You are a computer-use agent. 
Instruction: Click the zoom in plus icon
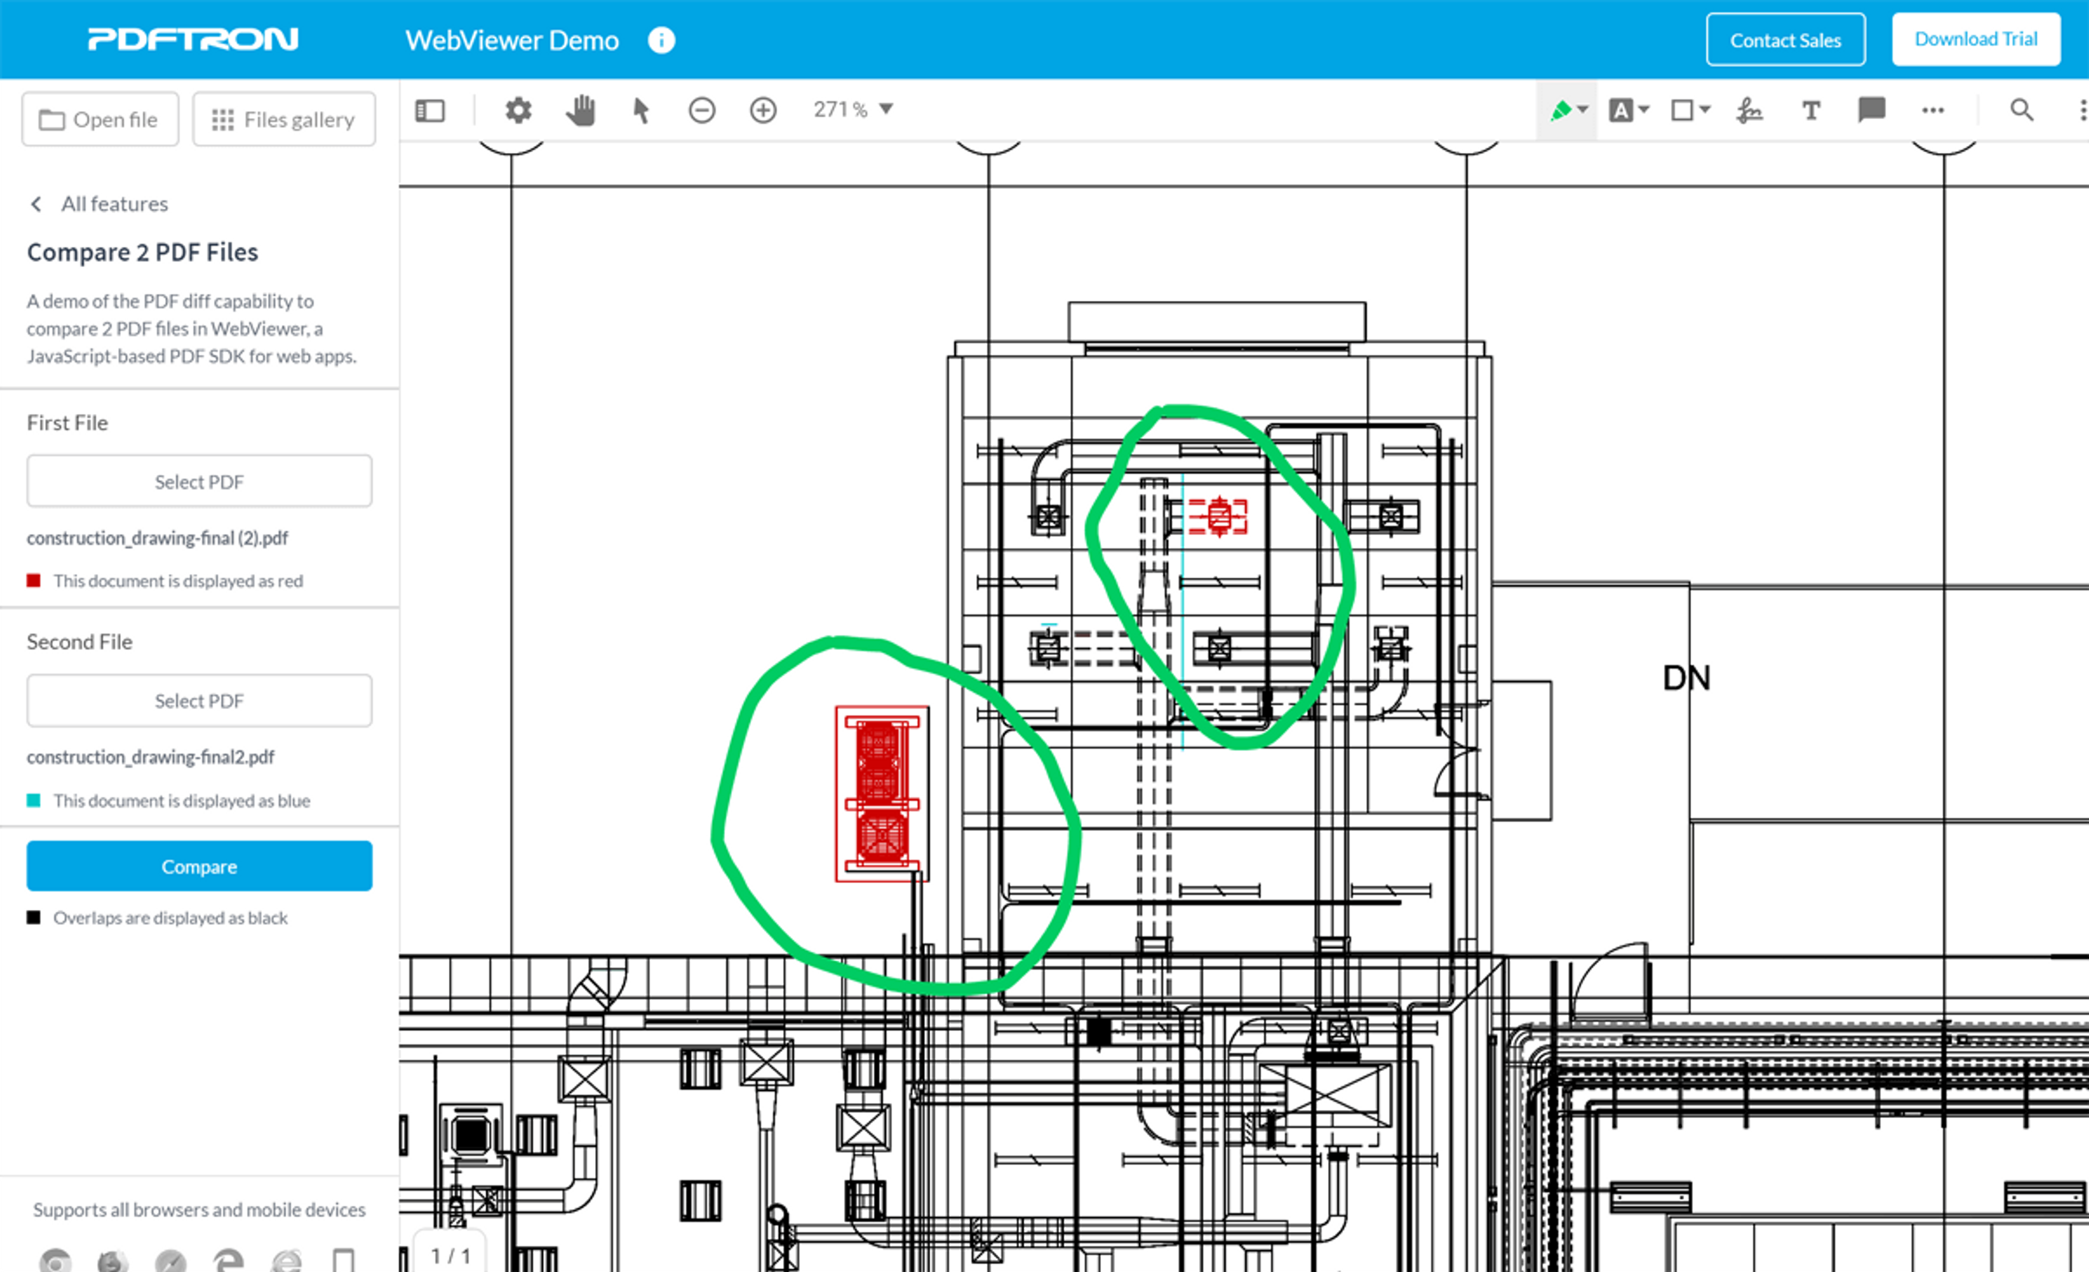(763, 110)
